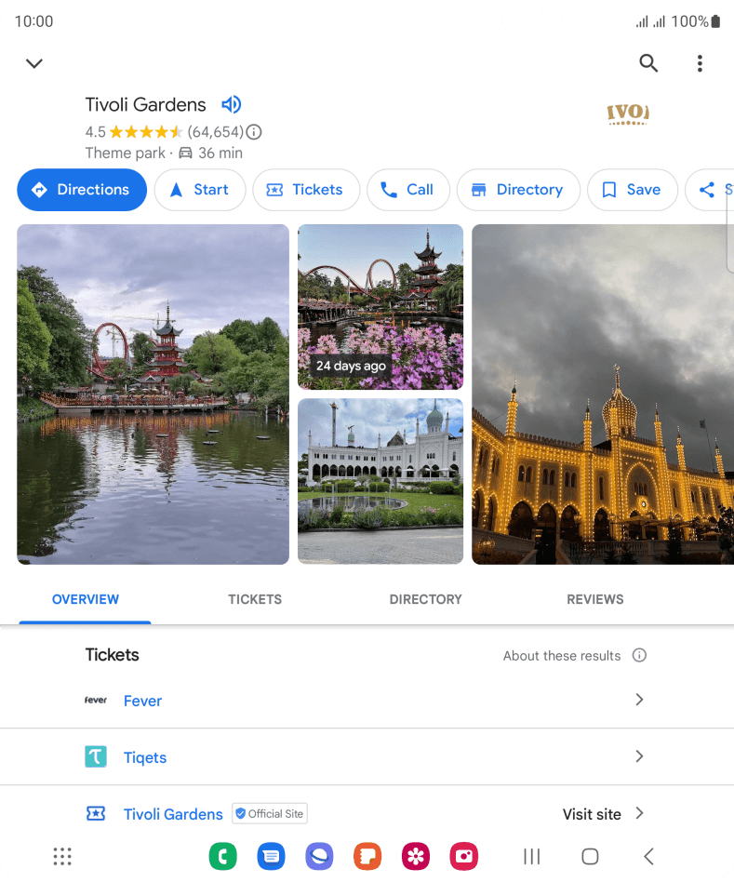Open the Tiqets ticket provider link
This screenshot has width=734, height=882.
145,757
